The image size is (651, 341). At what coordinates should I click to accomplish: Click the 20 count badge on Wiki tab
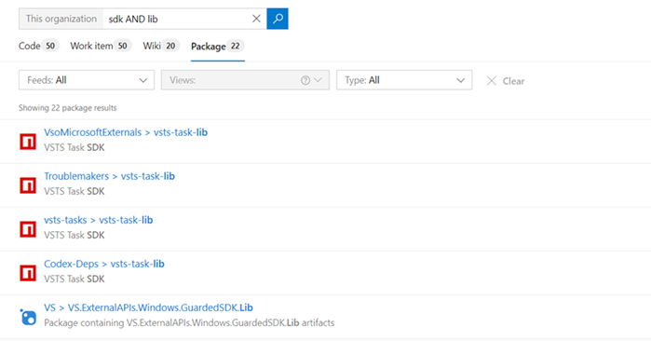[x=170, y=46]
